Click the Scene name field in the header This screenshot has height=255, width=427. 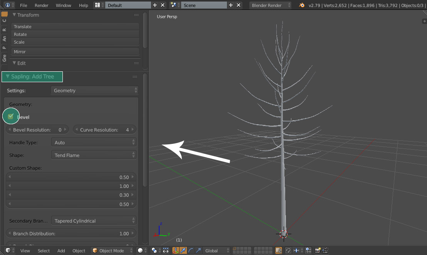204,5
